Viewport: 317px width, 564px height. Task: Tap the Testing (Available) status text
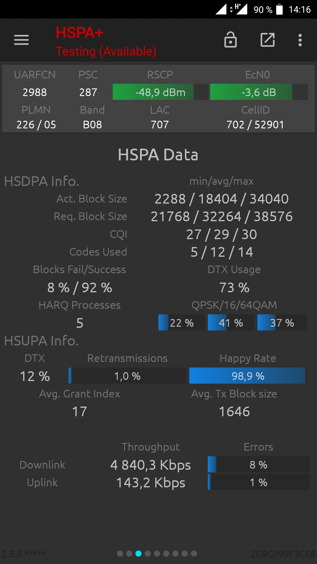pos(106,51)
